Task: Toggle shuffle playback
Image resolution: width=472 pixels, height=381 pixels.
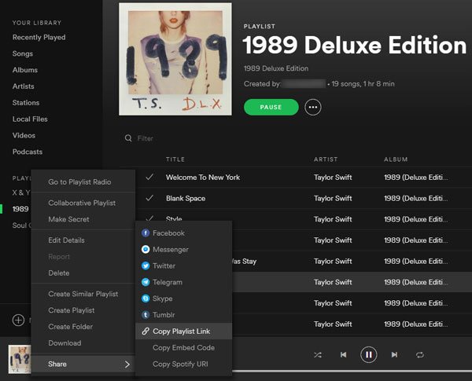Action: 318,355
